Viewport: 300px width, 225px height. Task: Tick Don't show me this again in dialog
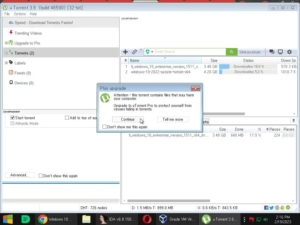105,127
